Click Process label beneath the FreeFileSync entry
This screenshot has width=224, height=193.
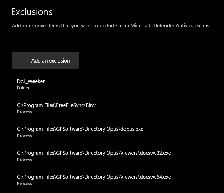coord(24,112)
